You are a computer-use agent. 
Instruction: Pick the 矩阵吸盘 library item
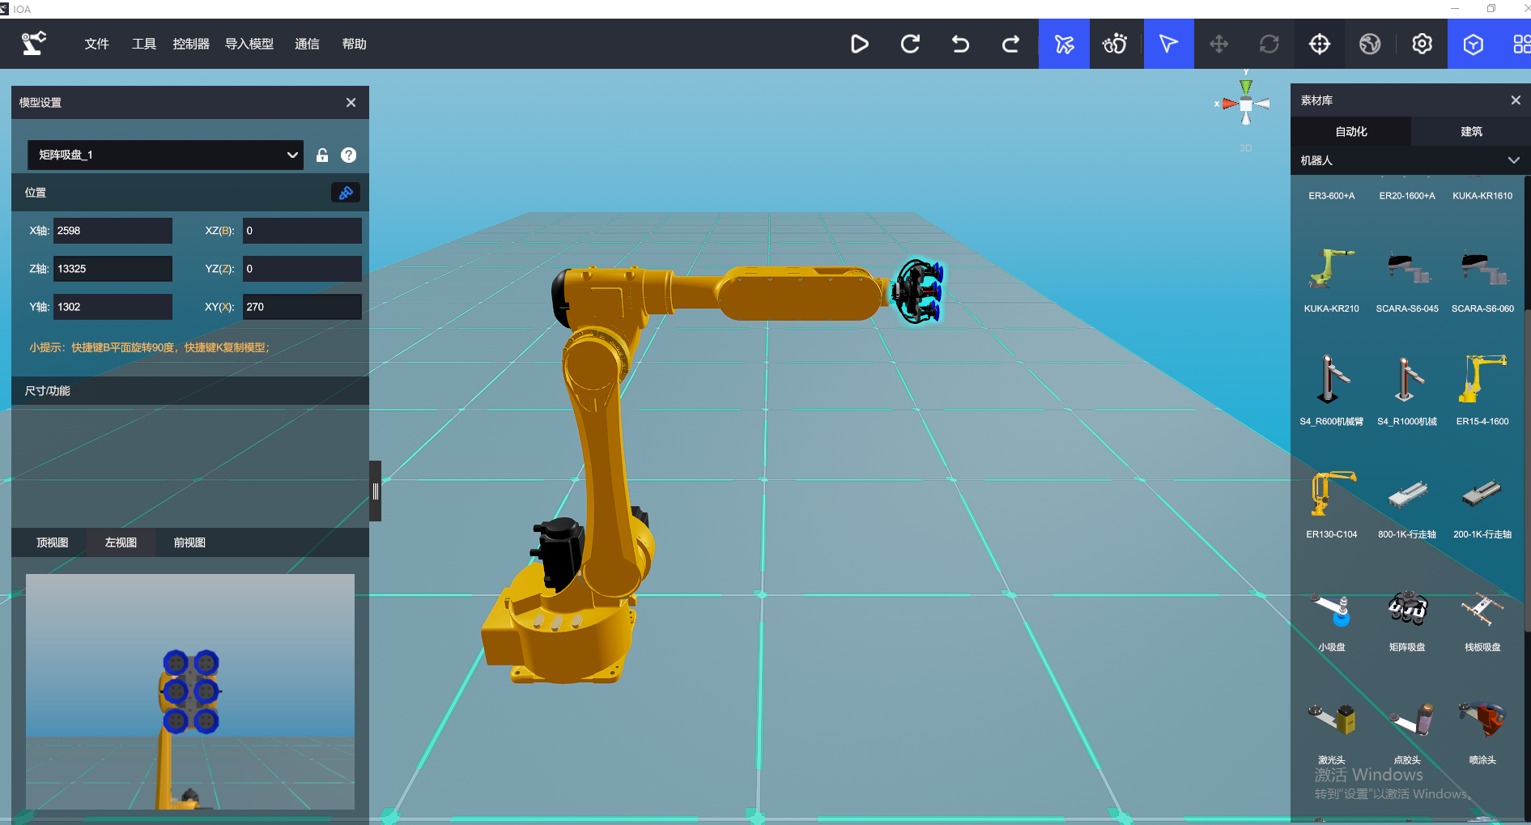coord(1407,619)
